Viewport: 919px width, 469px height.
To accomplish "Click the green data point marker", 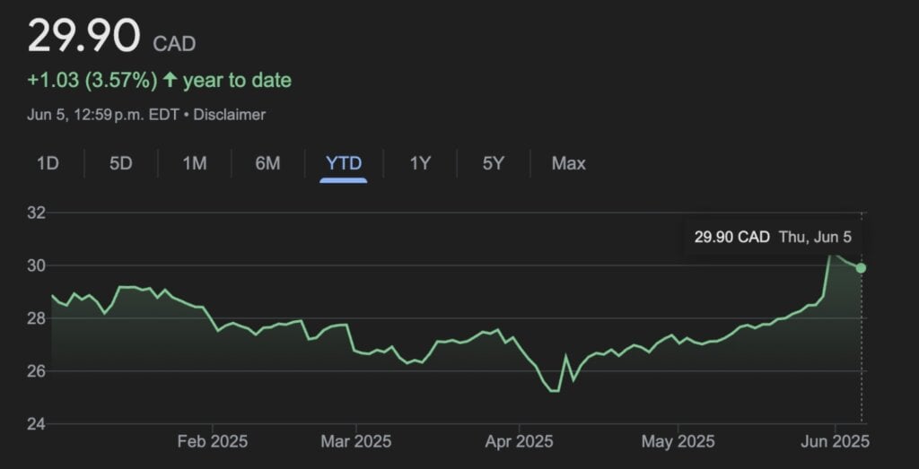I will [x=861, y=267].
